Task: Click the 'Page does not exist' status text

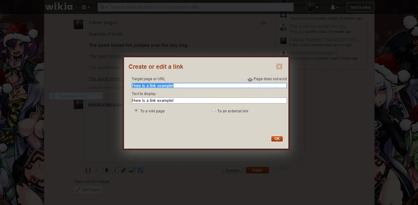Action: pos(270,79)
